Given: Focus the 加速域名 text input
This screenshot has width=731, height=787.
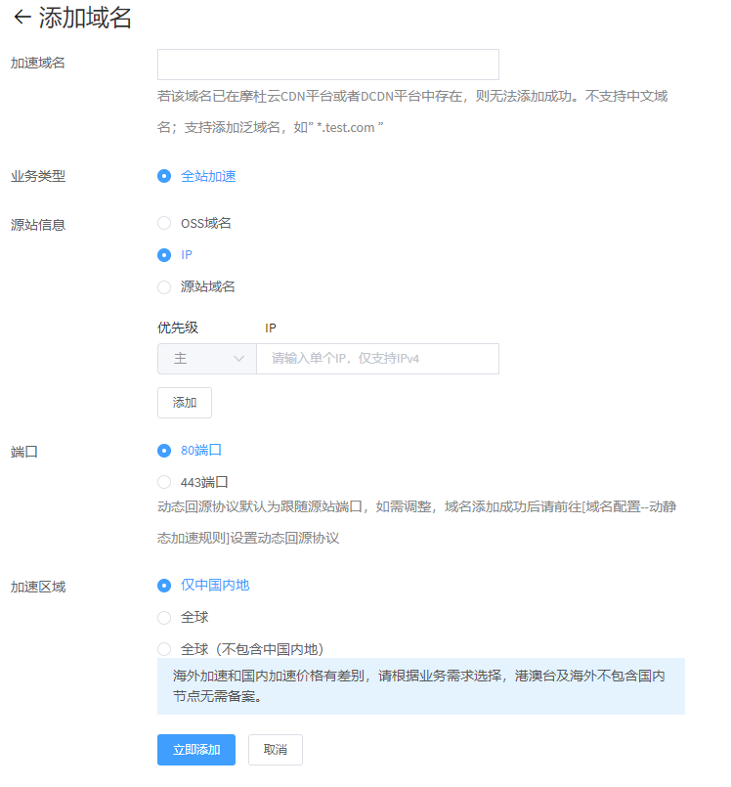Looking at the screenshot, I should coord(327,65).
